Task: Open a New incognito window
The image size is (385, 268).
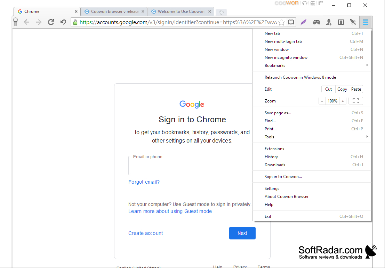Action: [x=312, y=58]
